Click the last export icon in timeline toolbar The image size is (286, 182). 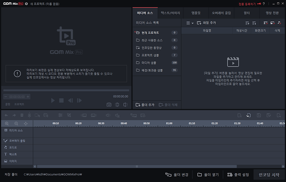point(278,115)
